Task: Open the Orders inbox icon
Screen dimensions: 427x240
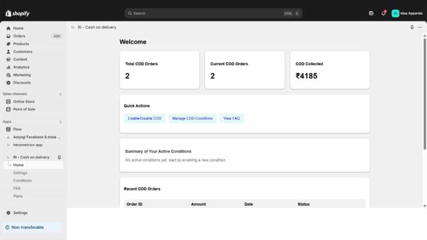Action: (x=8, y=36)
